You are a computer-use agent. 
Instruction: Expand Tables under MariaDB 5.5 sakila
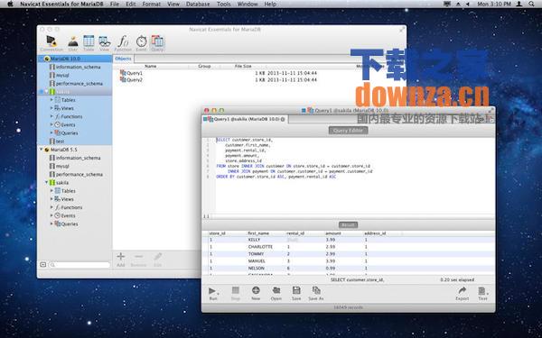coord(51,190)
